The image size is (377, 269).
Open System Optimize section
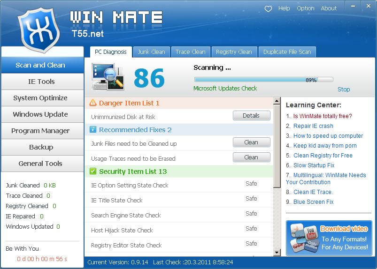pos(42,98)
